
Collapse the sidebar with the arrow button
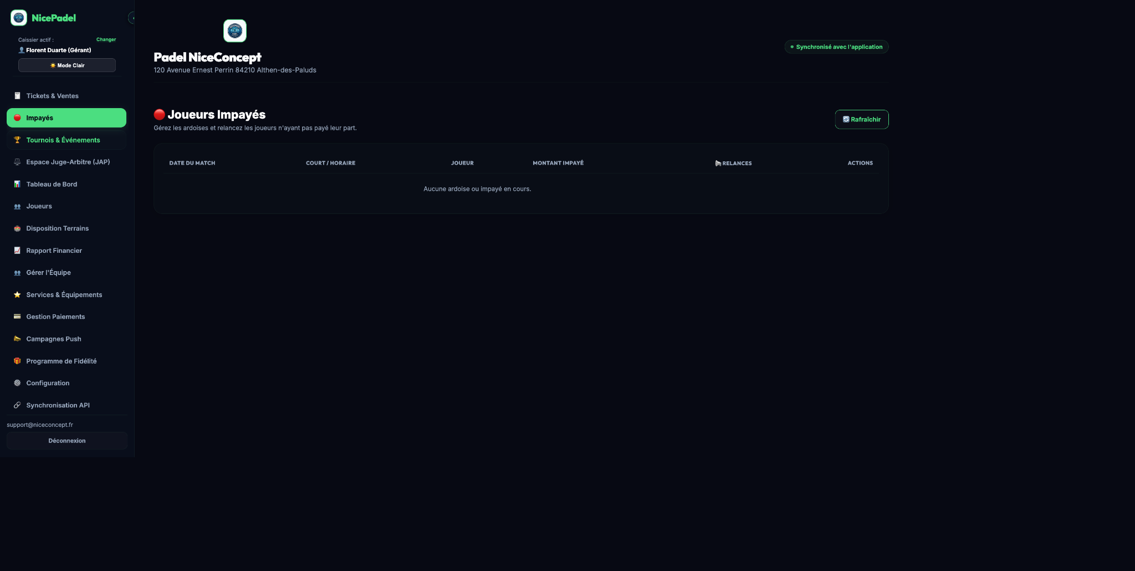(x=132, y=18)
